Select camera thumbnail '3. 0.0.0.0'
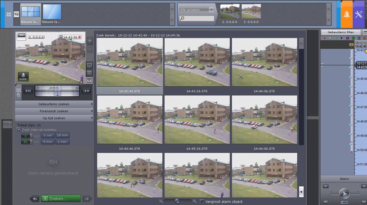The image size is (367, 205). (x=251, y=14)
